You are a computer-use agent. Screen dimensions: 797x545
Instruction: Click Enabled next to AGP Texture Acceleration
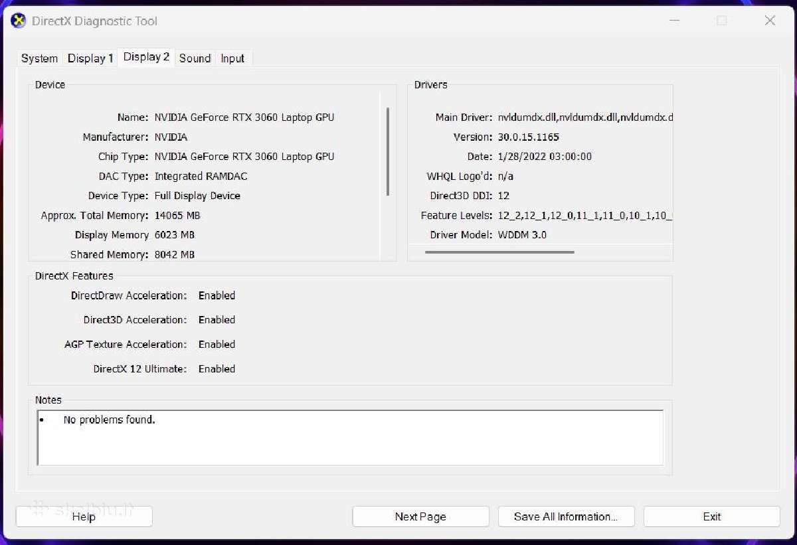(x=217, y=345)
